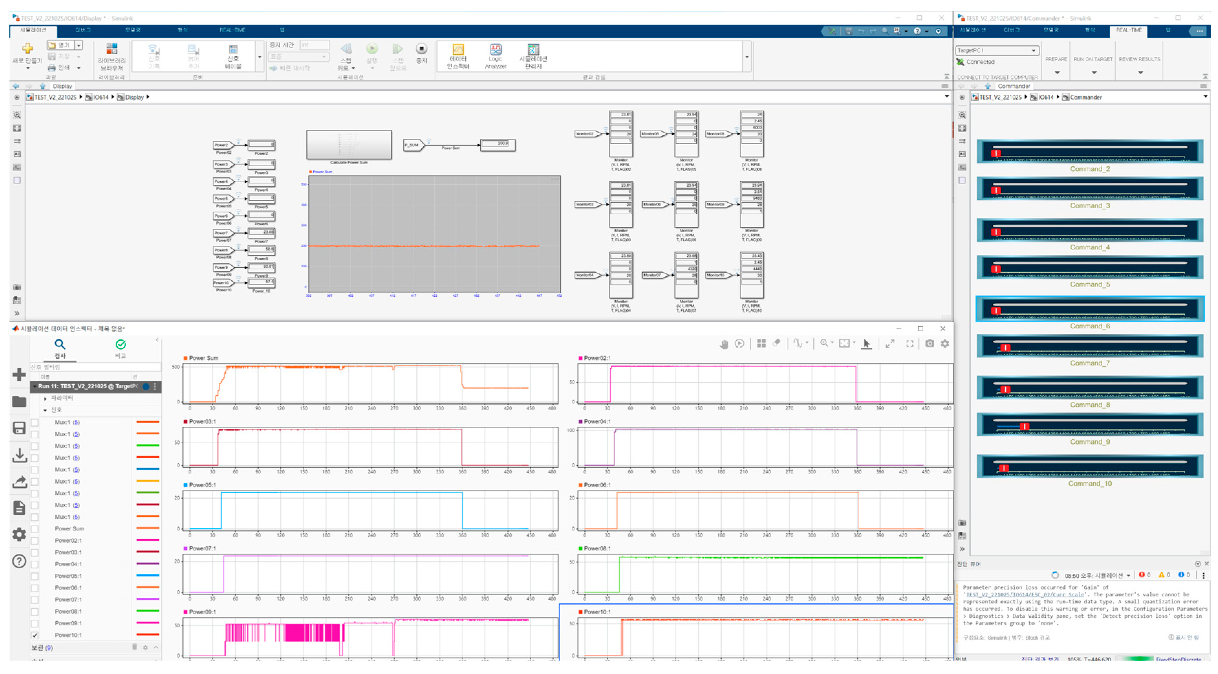Expand the 파라미터 tree node
Image resolution: width=1218 pixels, height=674 pixels.
pyautogui.click(x=45, y=398)
